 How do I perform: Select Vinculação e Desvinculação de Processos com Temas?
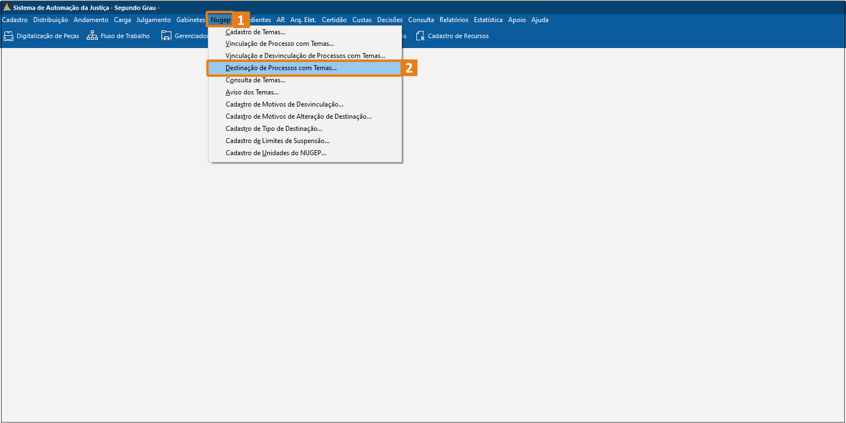coord(305,56)
